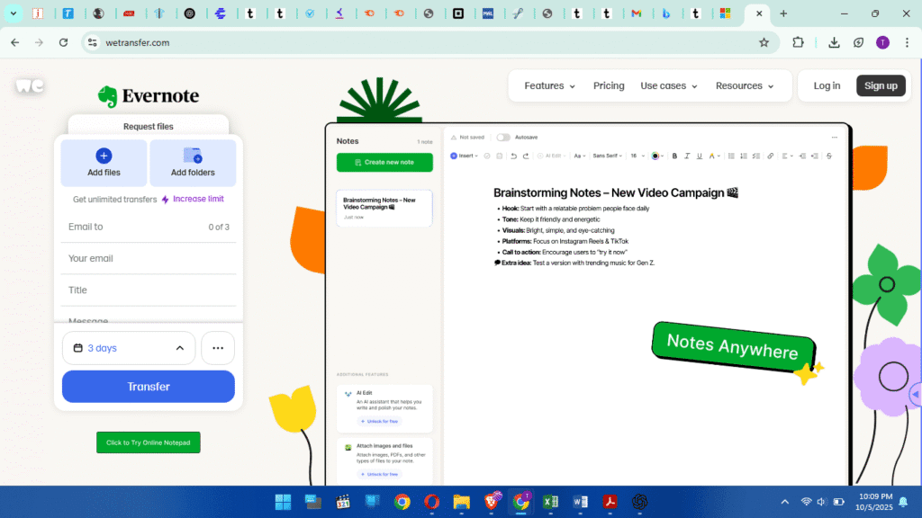Expand the font size 16 dropdown
The width and height of the screenshot is (922, 518).
coord(637,156)
